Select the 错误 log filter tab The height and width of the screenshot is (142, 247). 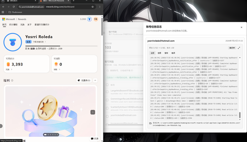[x=173, y=53]
